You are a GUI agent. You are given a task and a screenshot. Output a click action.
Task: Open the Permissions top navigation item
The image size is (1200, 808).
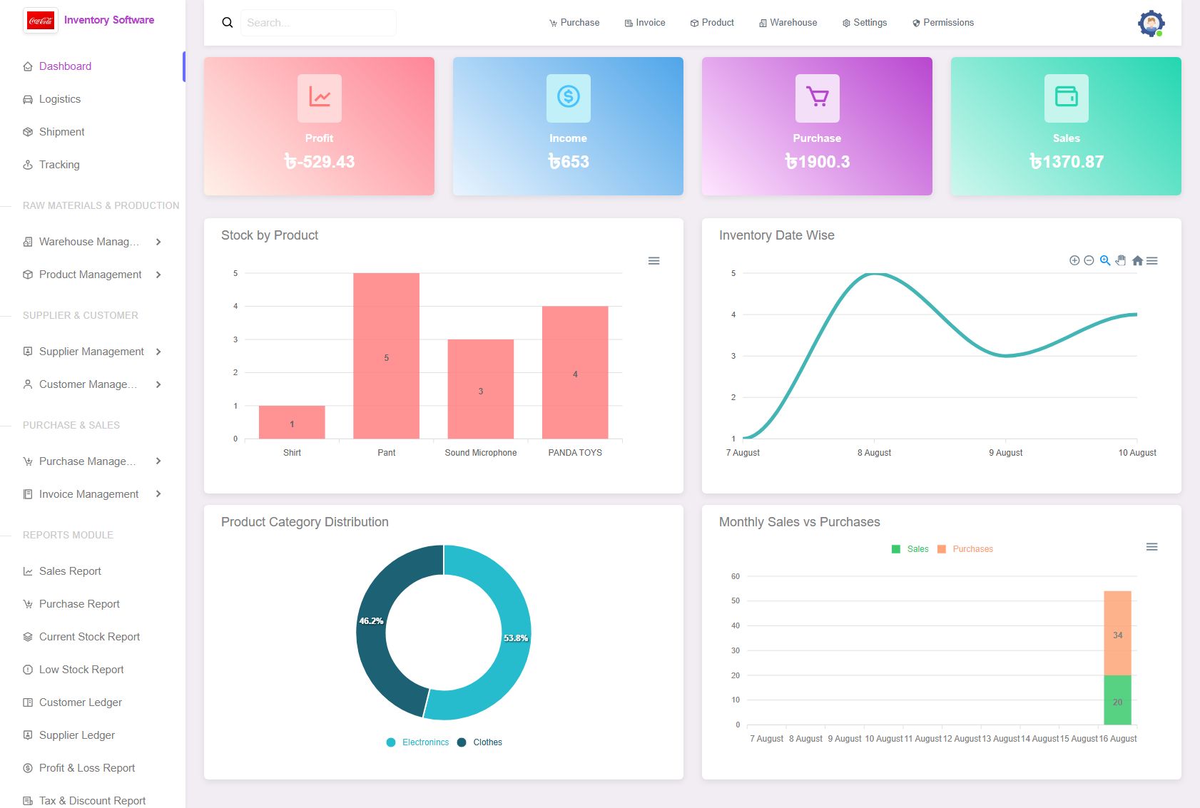point(943,23)
